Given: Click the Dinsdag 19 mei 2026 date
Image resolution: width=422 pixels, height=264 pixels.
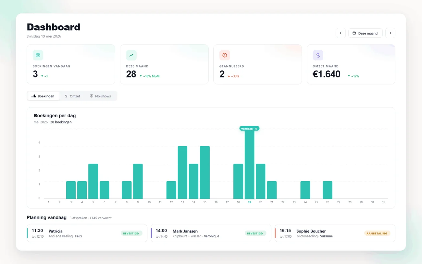Looking at the screenshot, I should point(44,36).
